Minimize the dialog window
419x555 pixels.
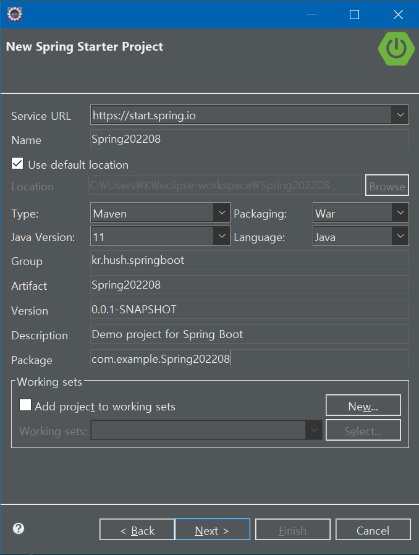311,14
